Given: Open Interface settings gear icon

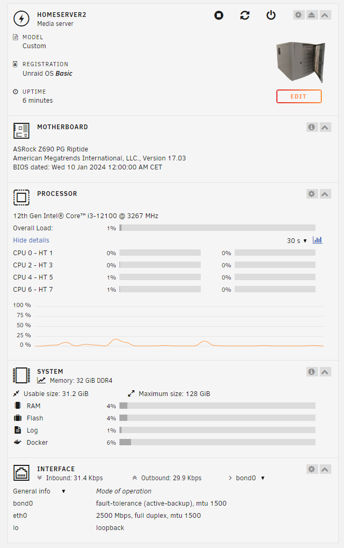Looking at the screenshot, I should [x=312, y=469].
